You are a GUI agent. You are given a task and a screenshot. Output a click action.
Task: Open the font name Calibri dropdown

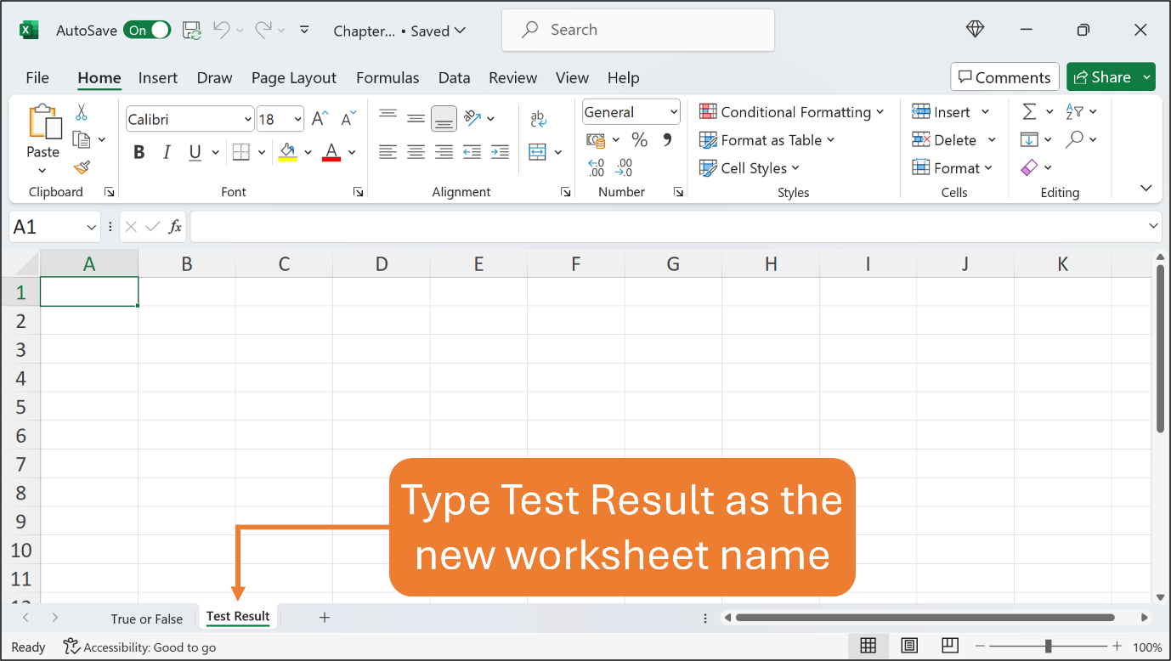pos(247,120)
